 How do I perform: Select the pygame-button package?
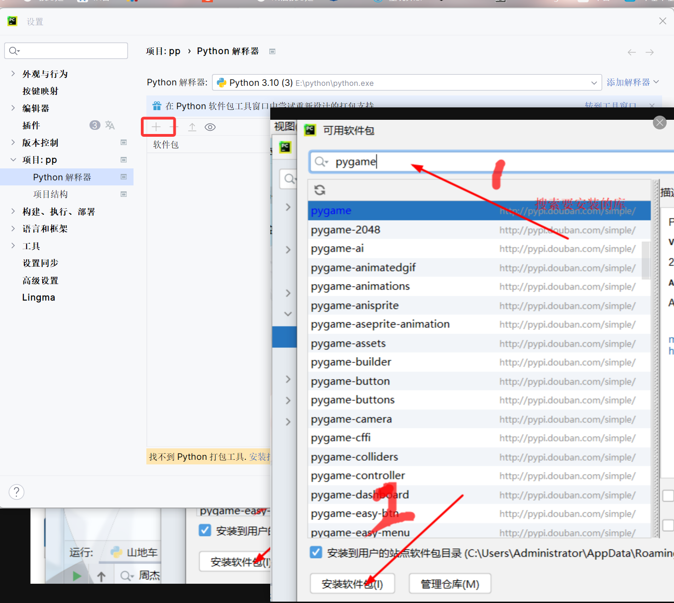pyautogui.click(x=479, y=381)
